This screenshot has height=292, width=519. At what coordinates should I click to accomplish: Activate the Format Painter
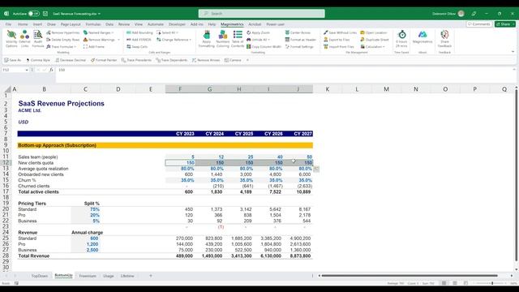(x=104, y=60)
